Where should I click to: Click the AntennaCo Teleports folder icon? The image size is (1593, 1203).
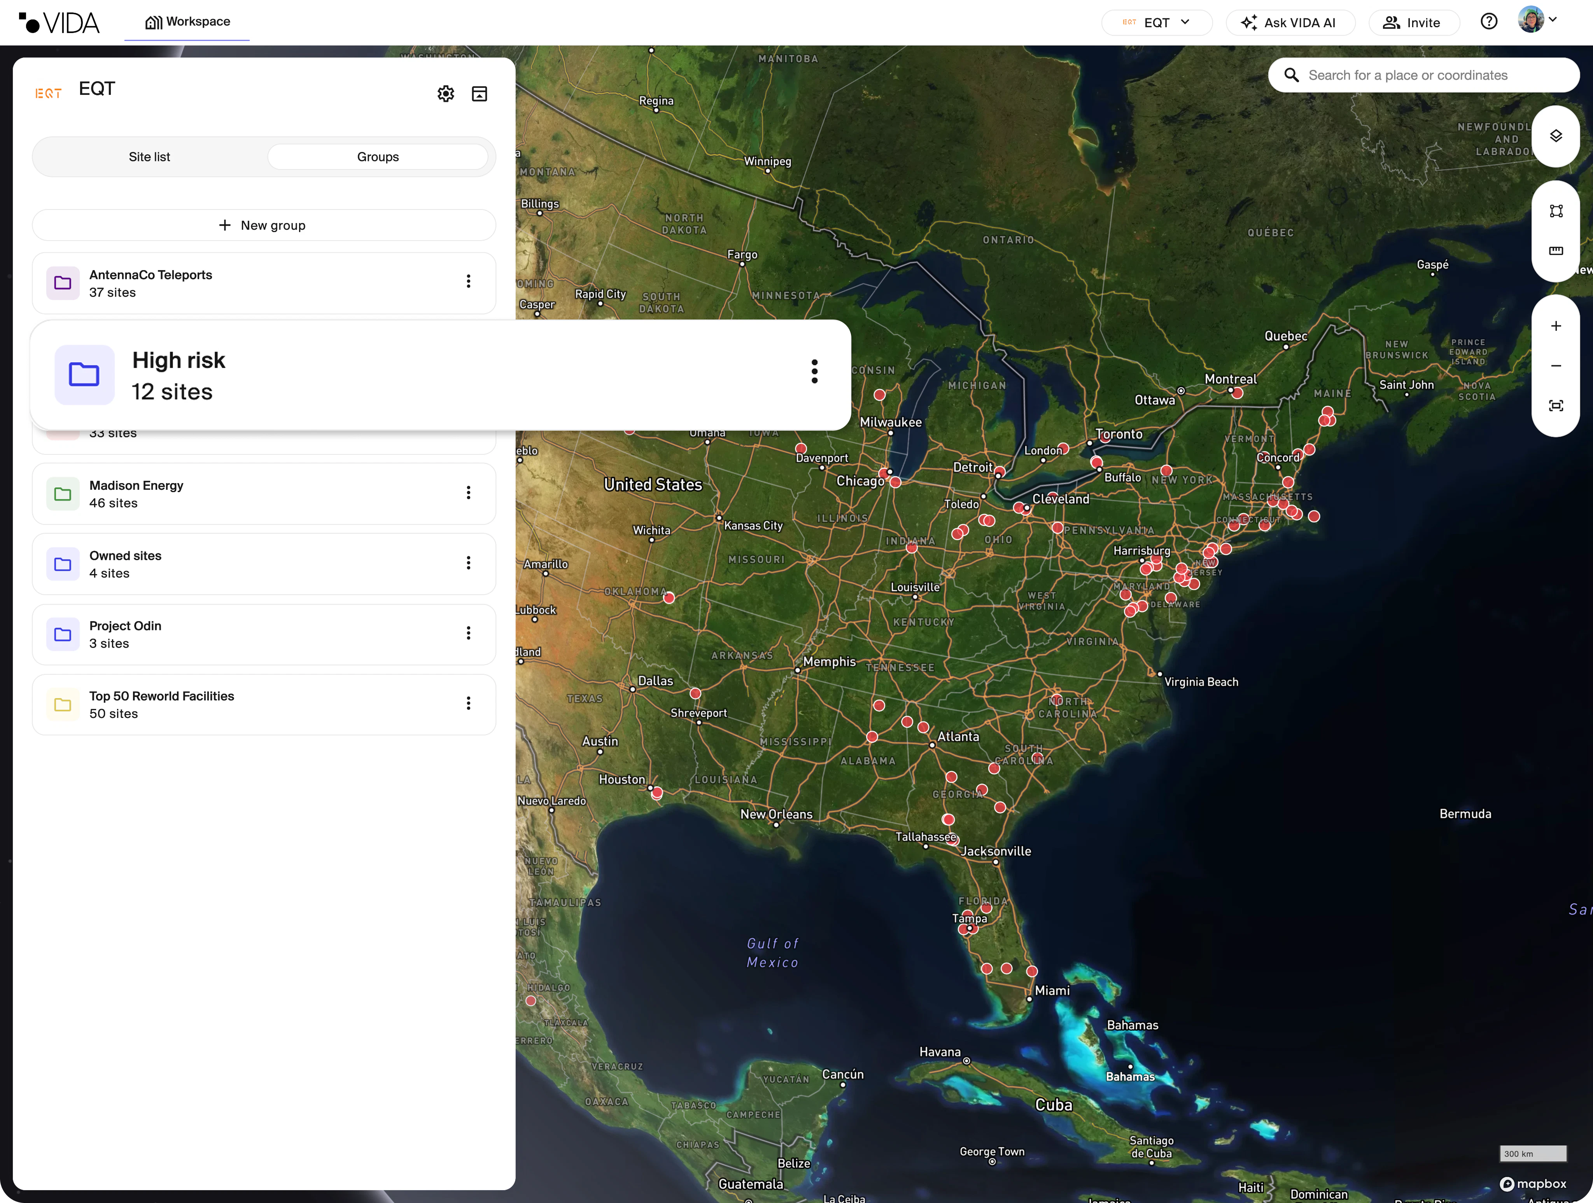[63, 283]
